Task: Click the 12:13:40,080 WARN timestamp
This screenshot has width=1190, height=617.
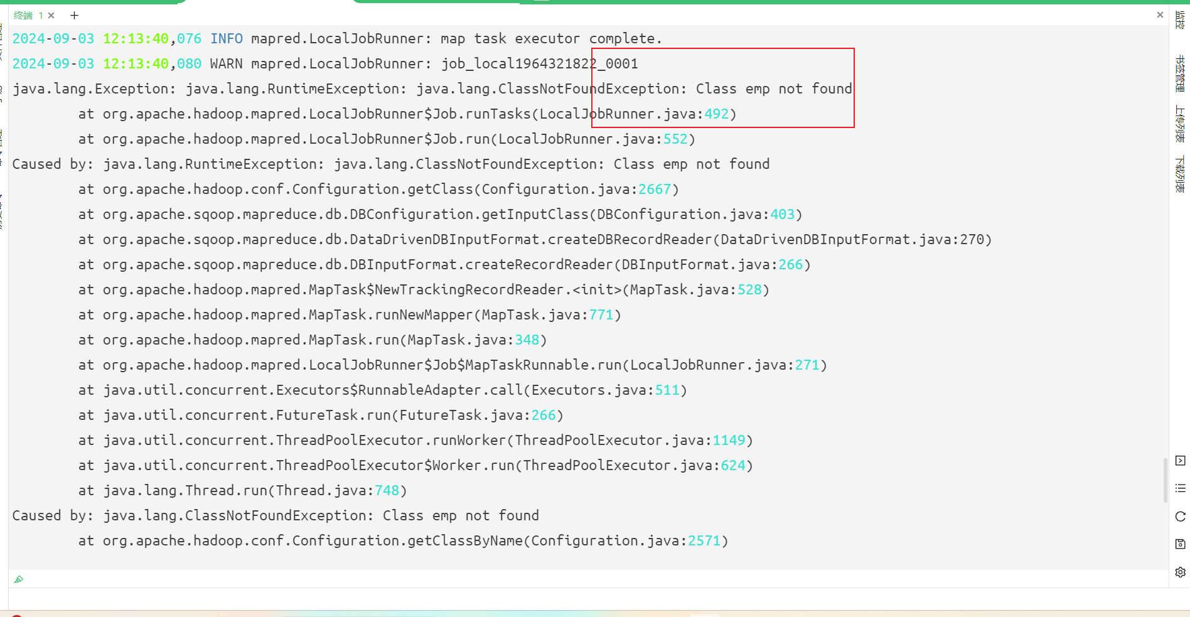Action: coord(152,64)
